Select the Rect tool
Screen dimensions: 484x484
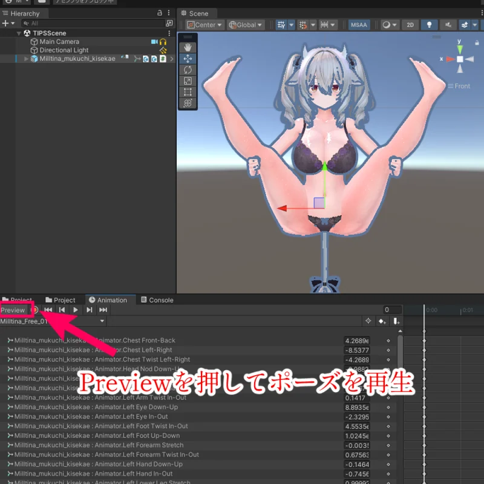coord(188,92)
